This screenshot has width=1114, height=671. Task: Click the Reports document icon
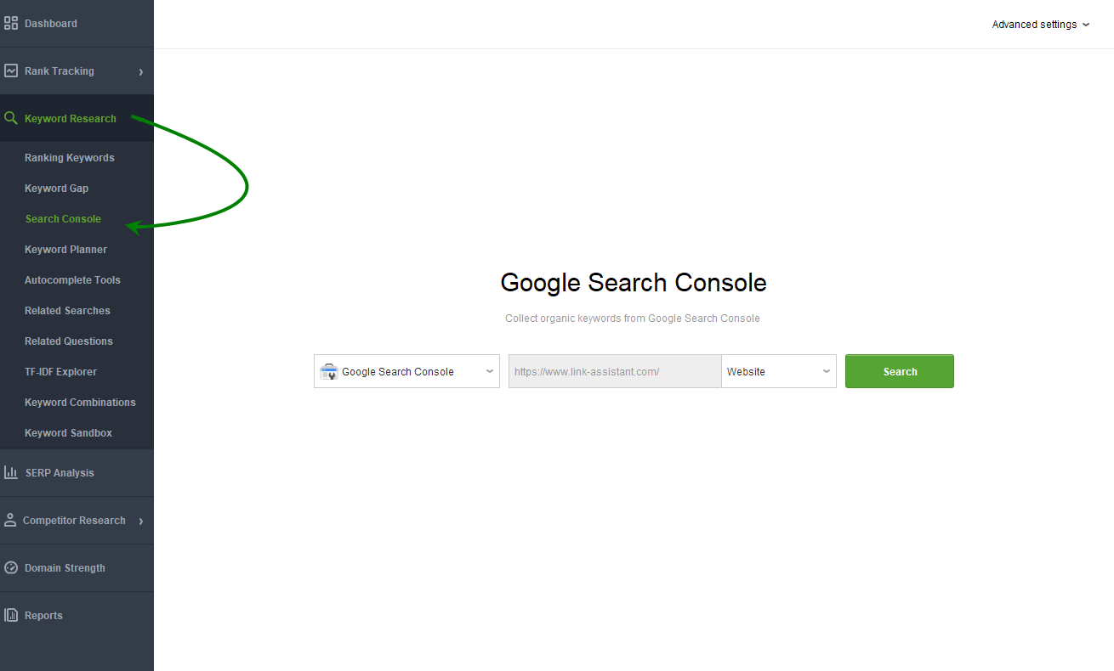pos(11,615)
